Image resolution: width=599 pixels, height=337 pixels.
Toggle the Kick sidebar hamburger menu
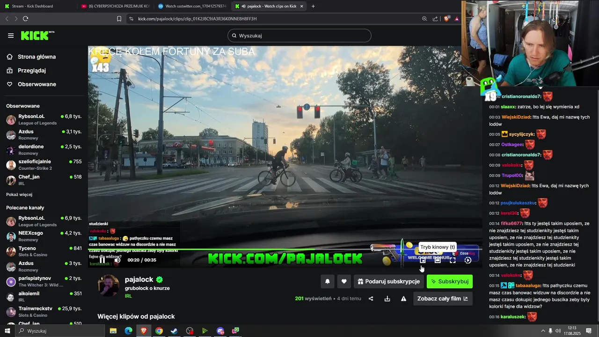click(x=11, y=36)
